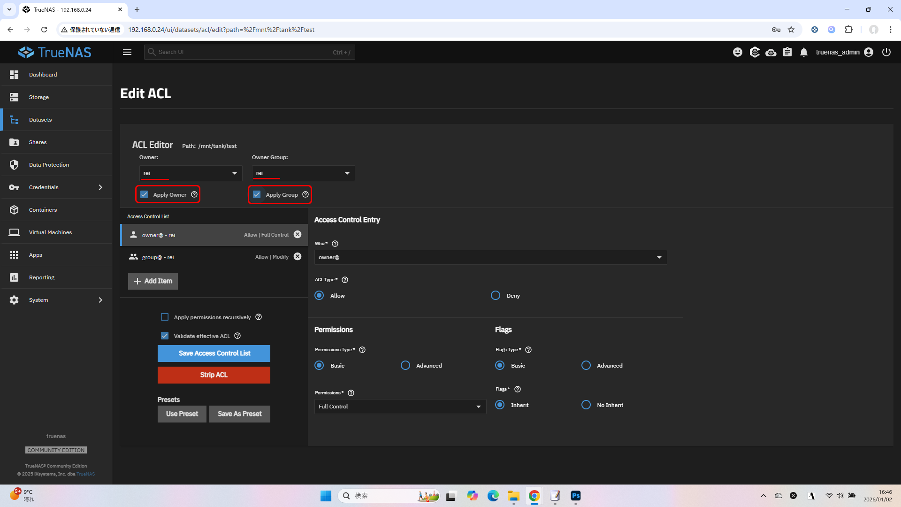Screen dimensions: 901x507
Task: Go to Storage in sidebar
Action: 39,97
